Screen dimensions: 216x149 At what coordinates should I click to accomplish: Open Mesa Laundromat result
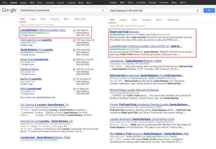(31, 89)
